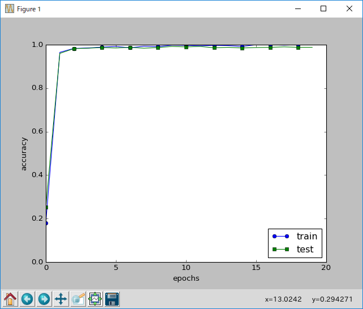This screenshot has height=309, width=363.
Task: Click the y-axis tick label 0.6
Action: pyautogui.click(x=37, y=131)
